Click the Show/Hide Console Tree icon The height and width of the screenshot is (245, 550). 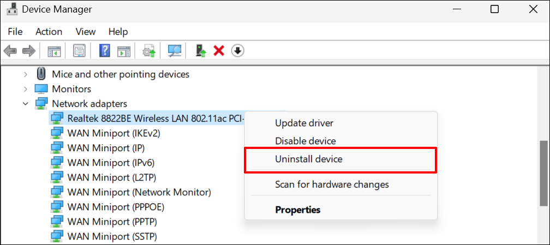pos(54,51)
